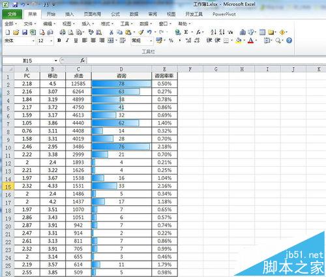
Task: Decrease indent icon
Action: [209, 40]
